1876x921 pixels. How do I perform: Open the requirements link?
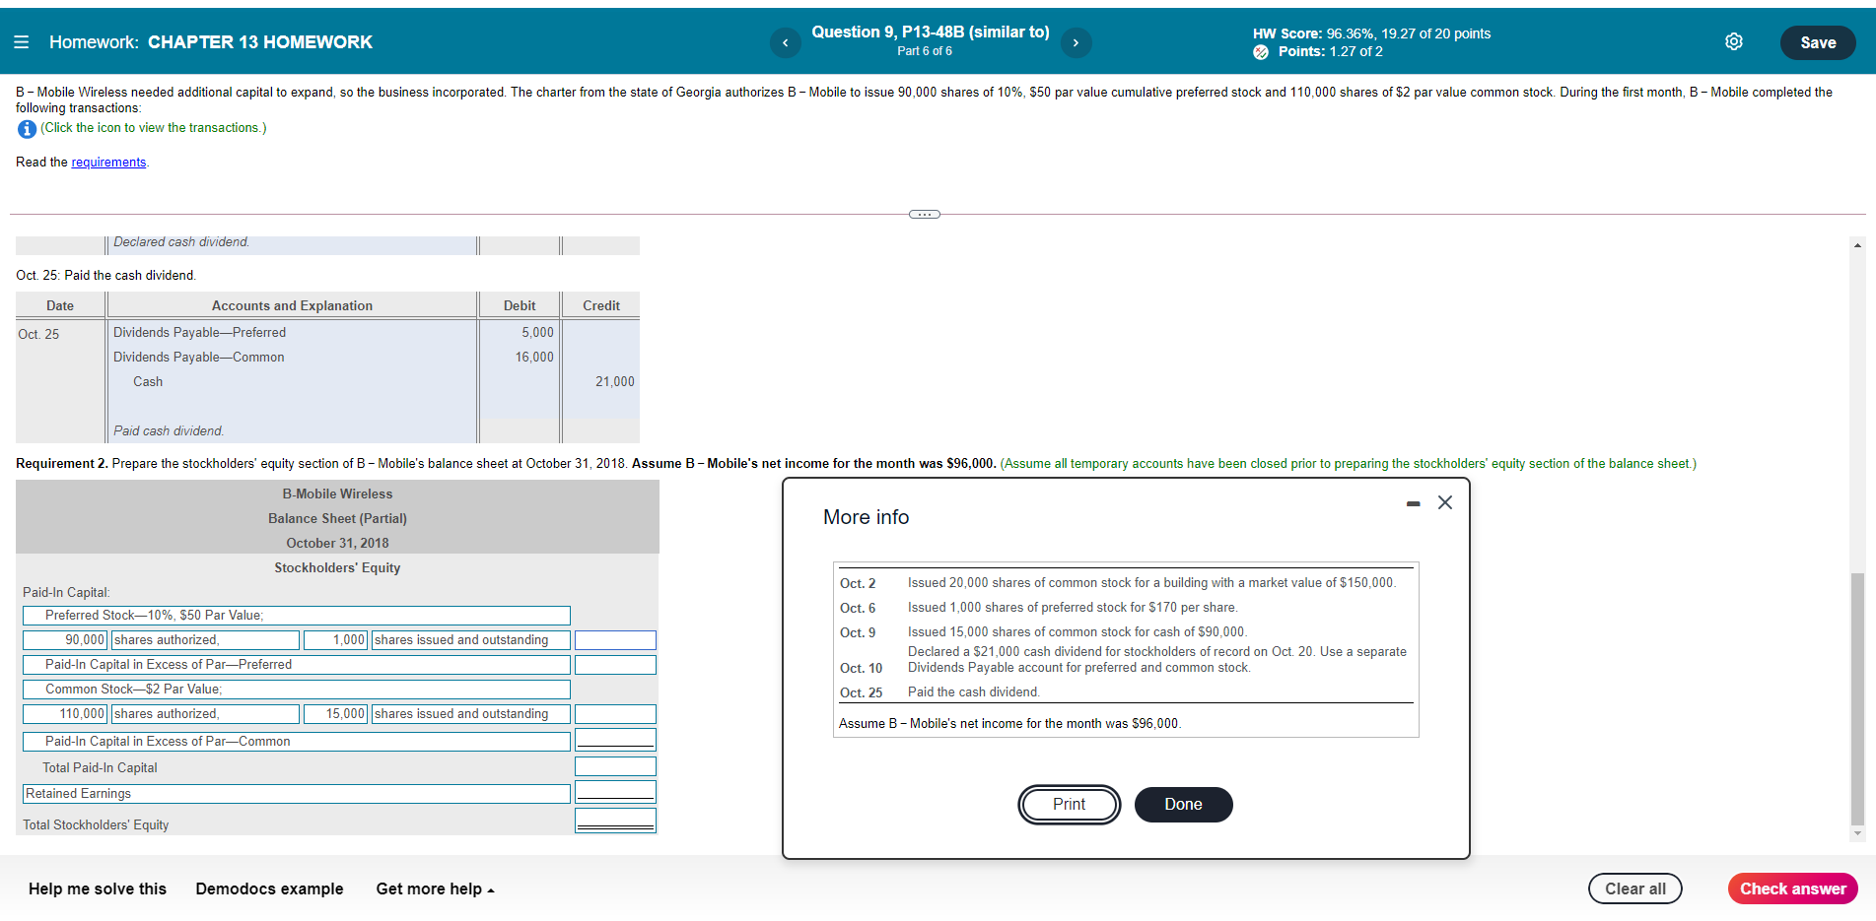point(108,163)
